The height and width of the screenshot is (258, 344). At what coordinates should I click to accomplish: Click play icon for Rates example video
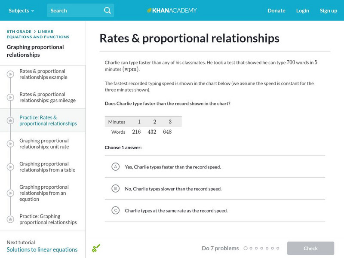(10, 74)
